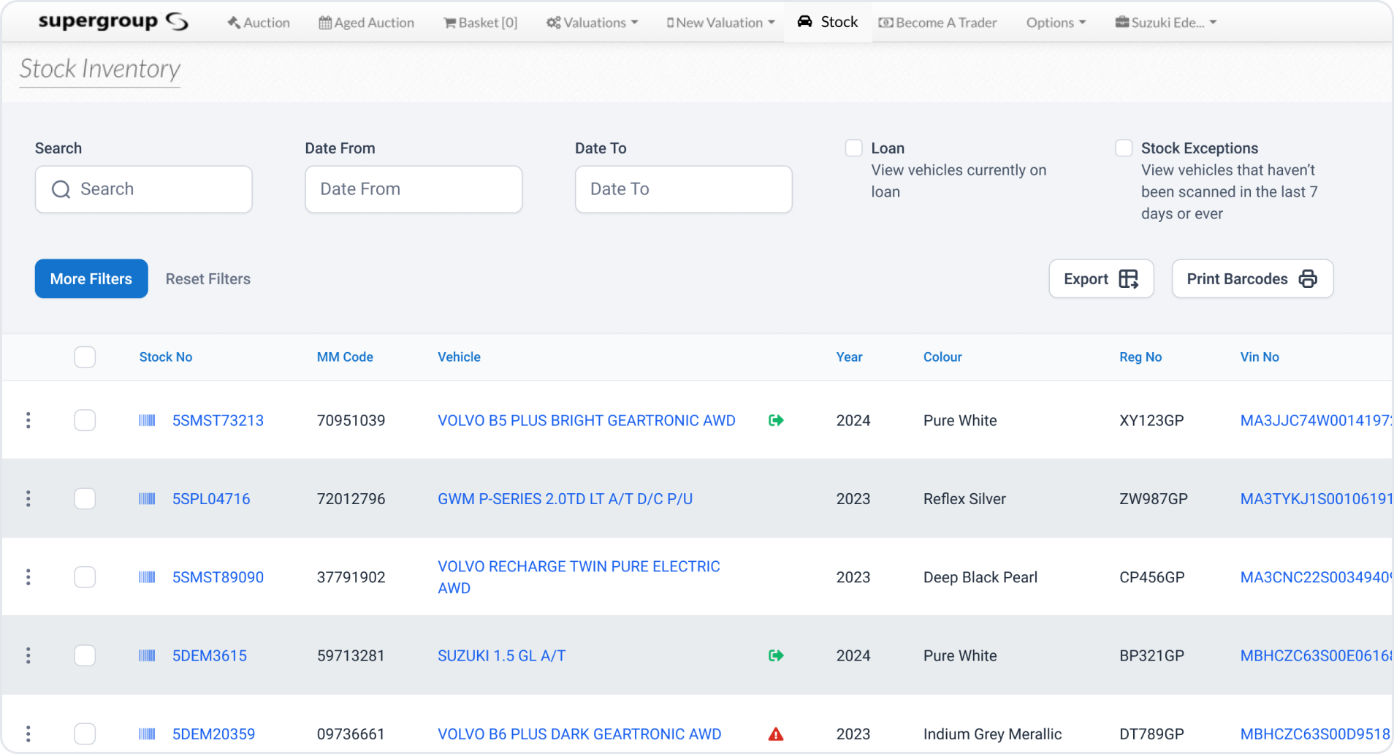
Task: Open GWM P-SERIES 2.0TD LT vehicle link
Action: click(565, 498)
